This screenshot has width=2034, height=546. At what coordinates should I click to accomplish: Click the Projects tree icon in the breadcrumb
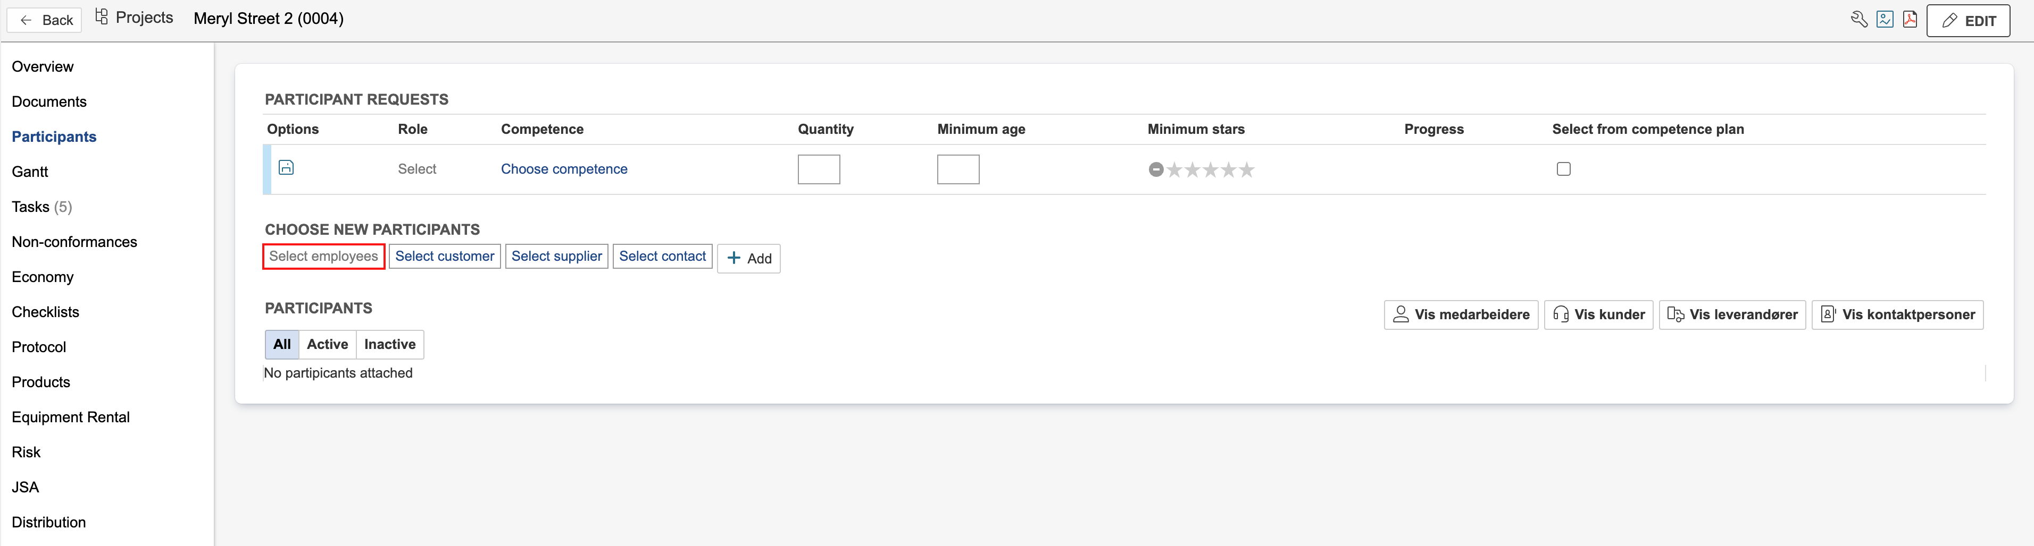pyautogui.click(x=102, y=18)
